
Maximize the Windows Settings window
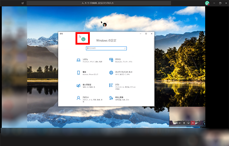pos(146,34)
